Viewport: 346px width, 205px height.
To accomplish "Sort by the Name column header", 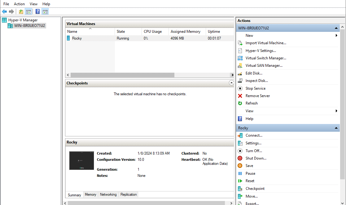I will tap(90, 32).
